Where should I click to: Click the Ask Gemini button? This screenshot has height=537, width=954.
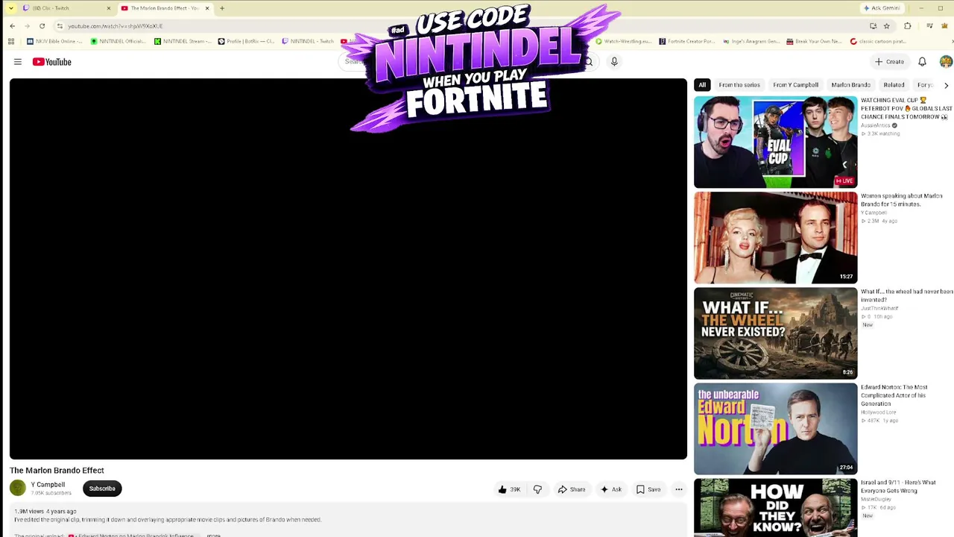(x=881, y=8)
